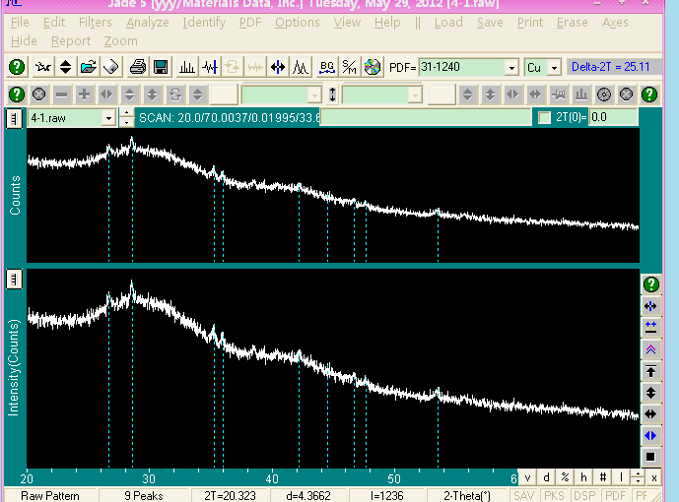679x502 pixels.
Task: Click Zoom in the menu bar
Action: click(121, 41)
